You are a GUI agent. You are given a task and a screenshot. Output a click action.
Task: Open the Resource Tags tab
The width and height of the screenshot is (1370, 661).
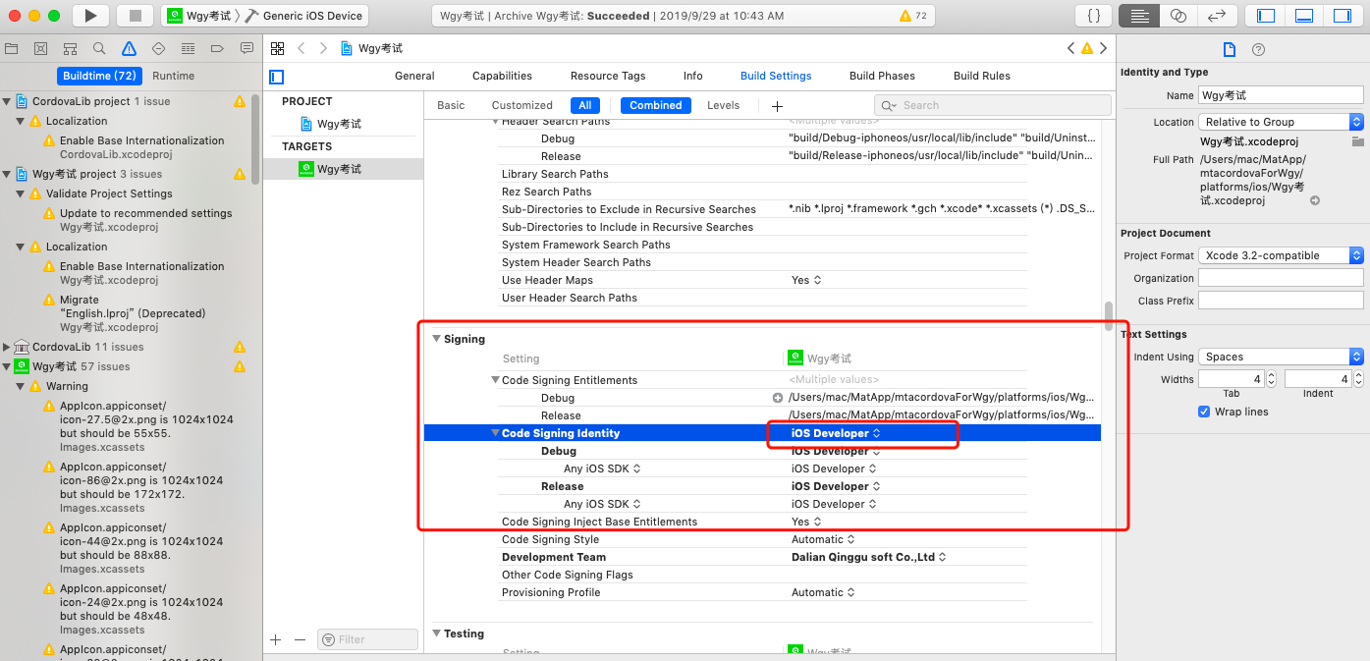pos(608,76)
